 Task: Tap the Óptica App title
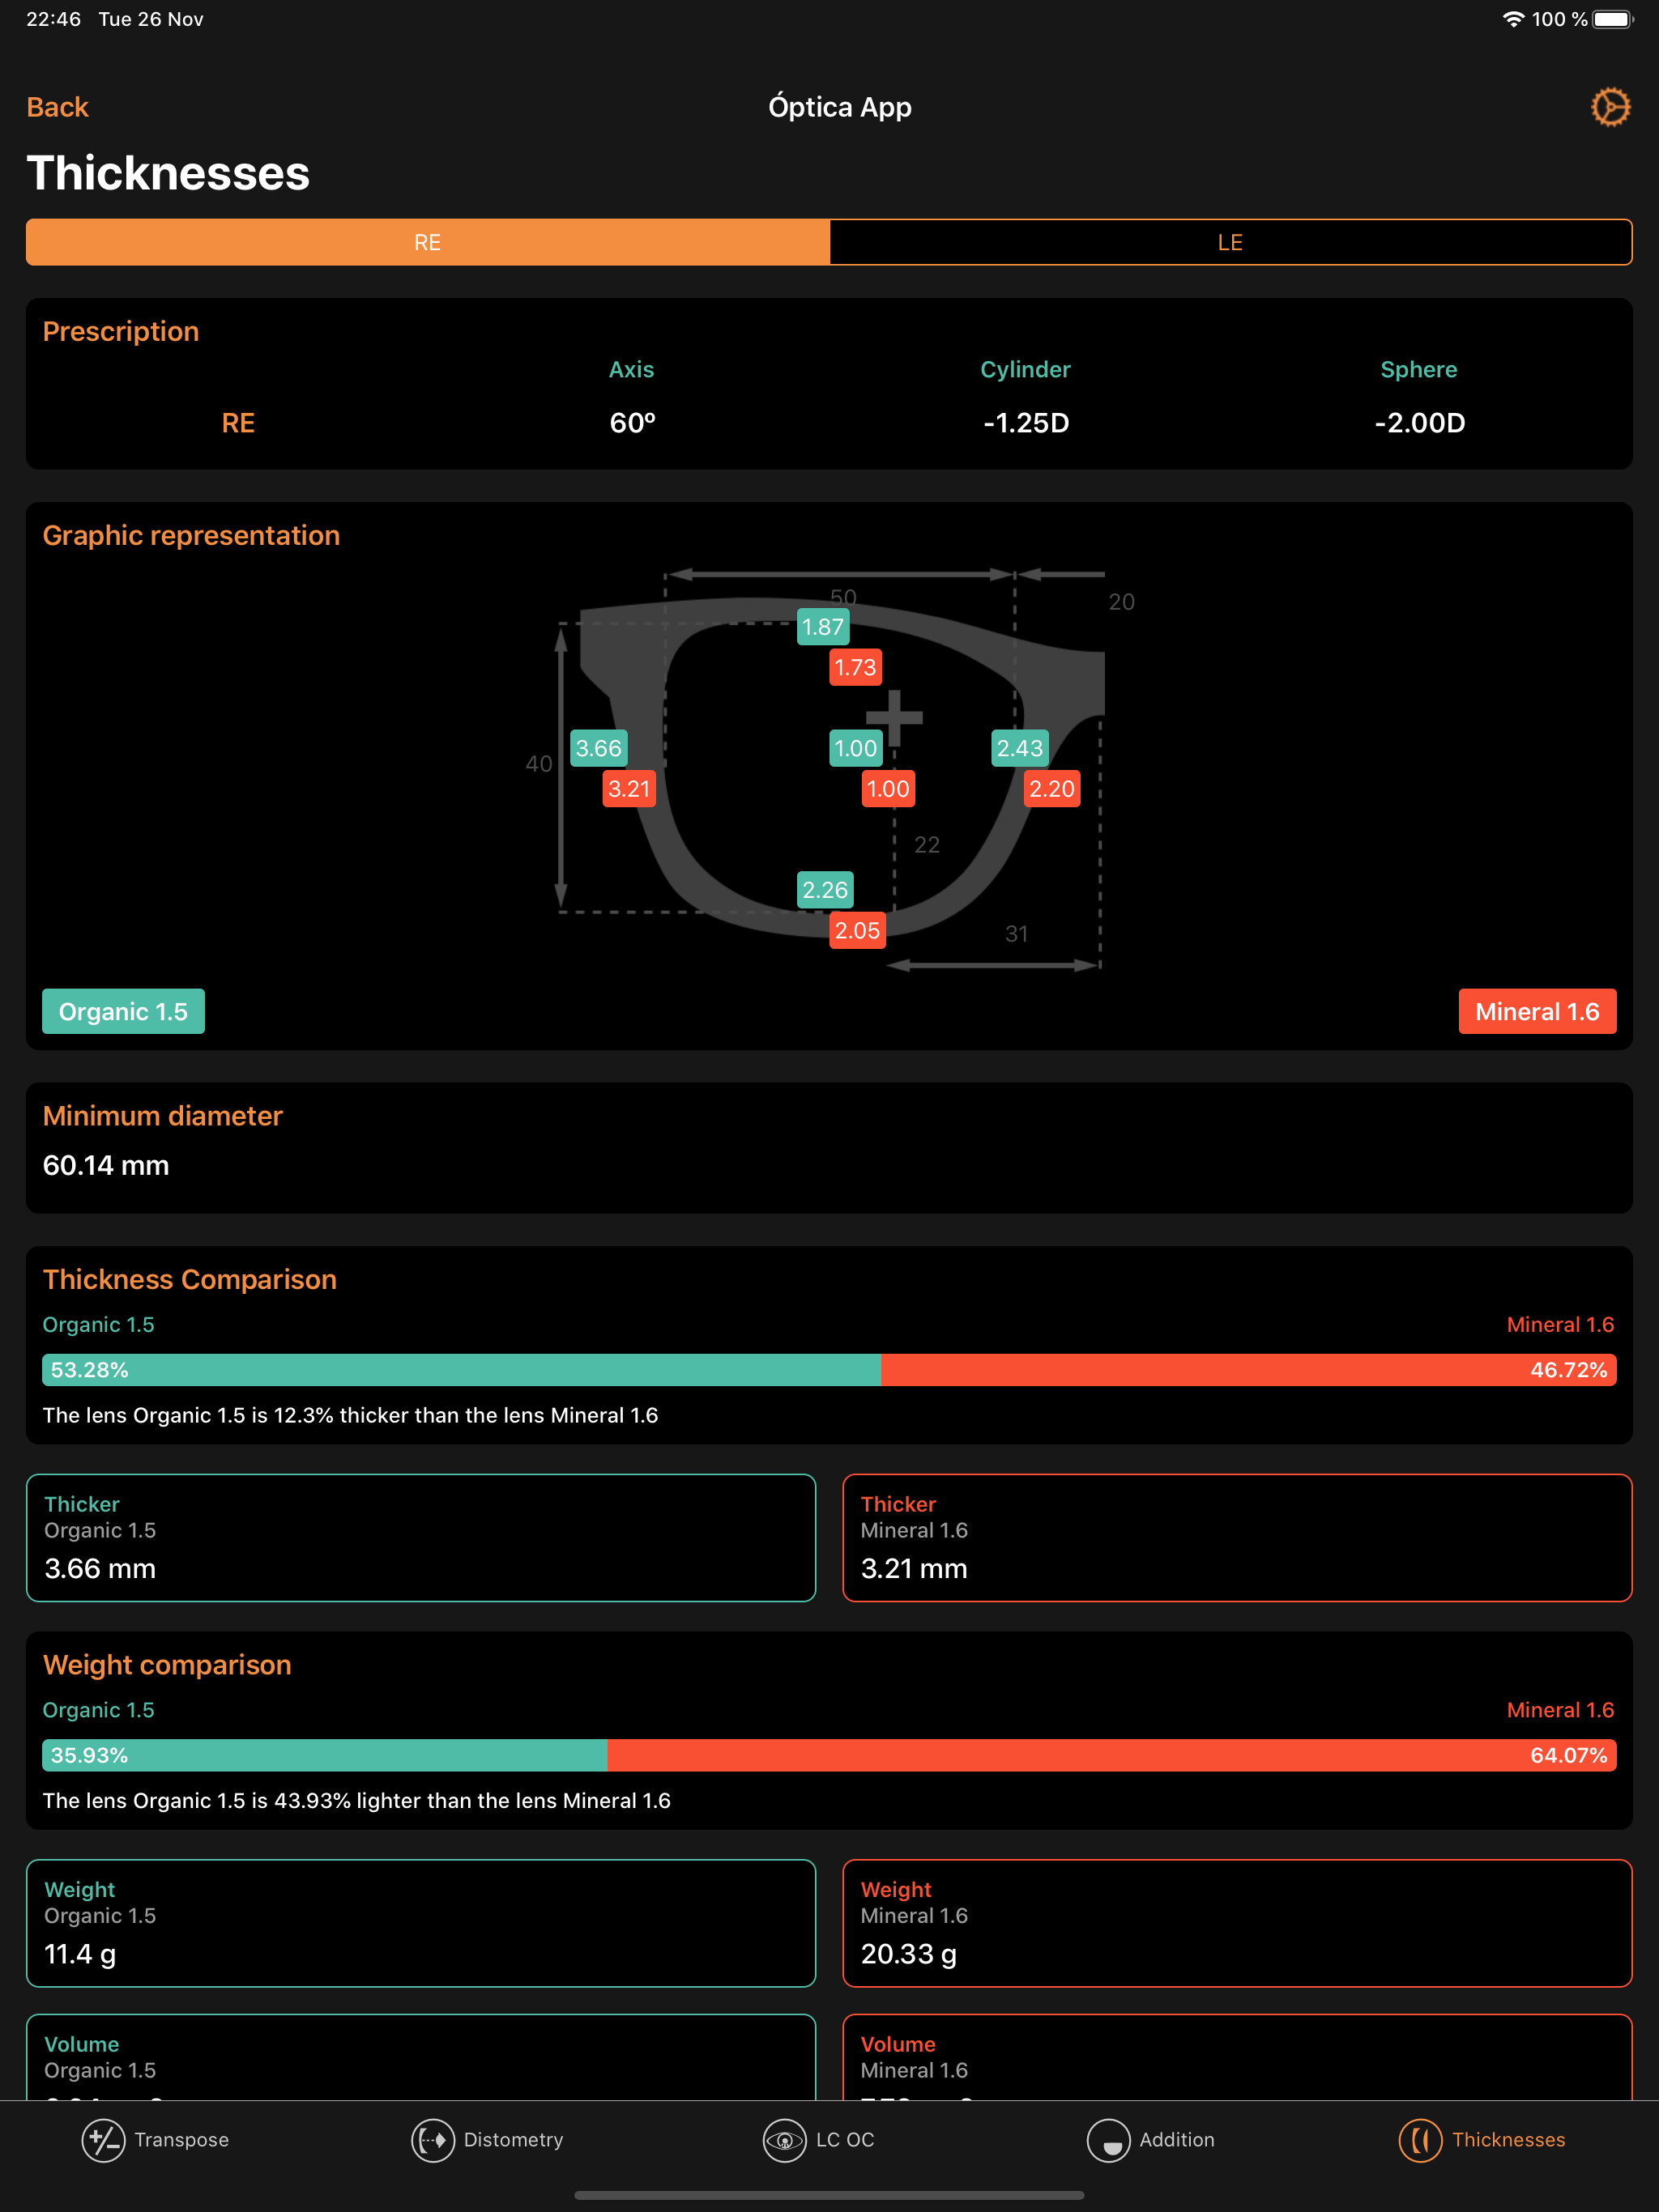839,107
